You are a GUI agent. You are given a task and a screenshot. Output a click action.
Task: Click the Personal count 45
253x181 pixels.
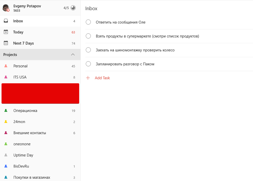point(73,66)
